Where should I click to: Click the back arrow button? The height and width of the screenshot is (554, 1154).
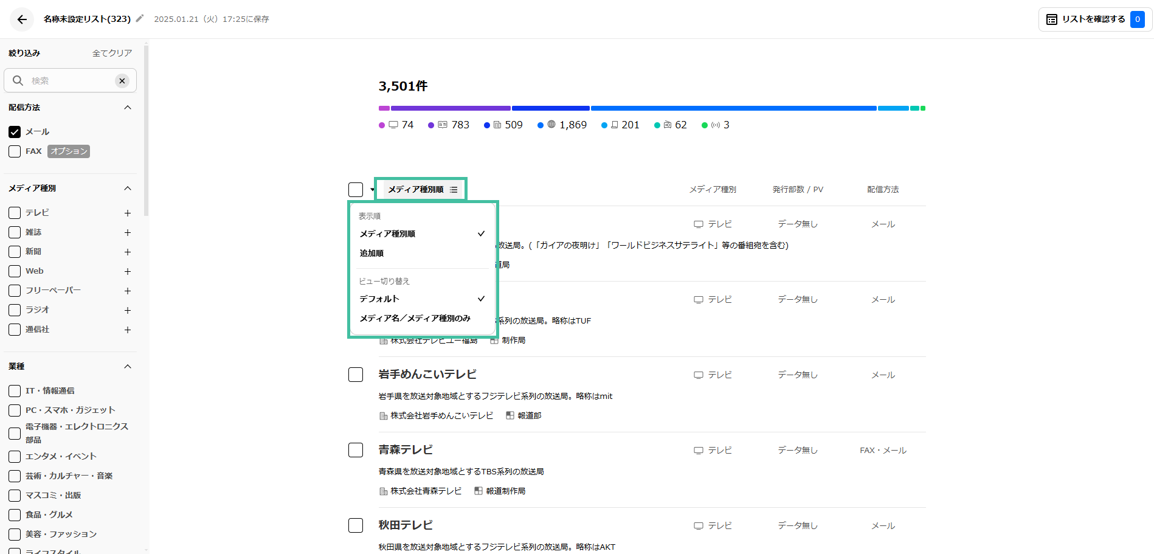22,19
